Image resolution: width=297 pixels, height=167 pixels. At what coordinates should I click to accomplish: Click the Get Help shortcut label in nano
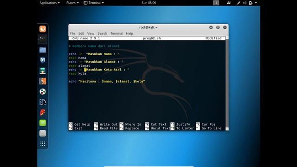point(82,124)
